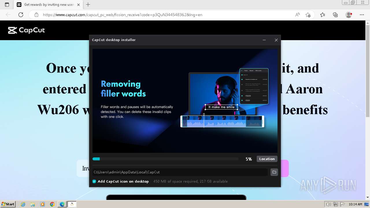Click the volume icon in system tray
The image size is (370, 208).
click(328, 204)
